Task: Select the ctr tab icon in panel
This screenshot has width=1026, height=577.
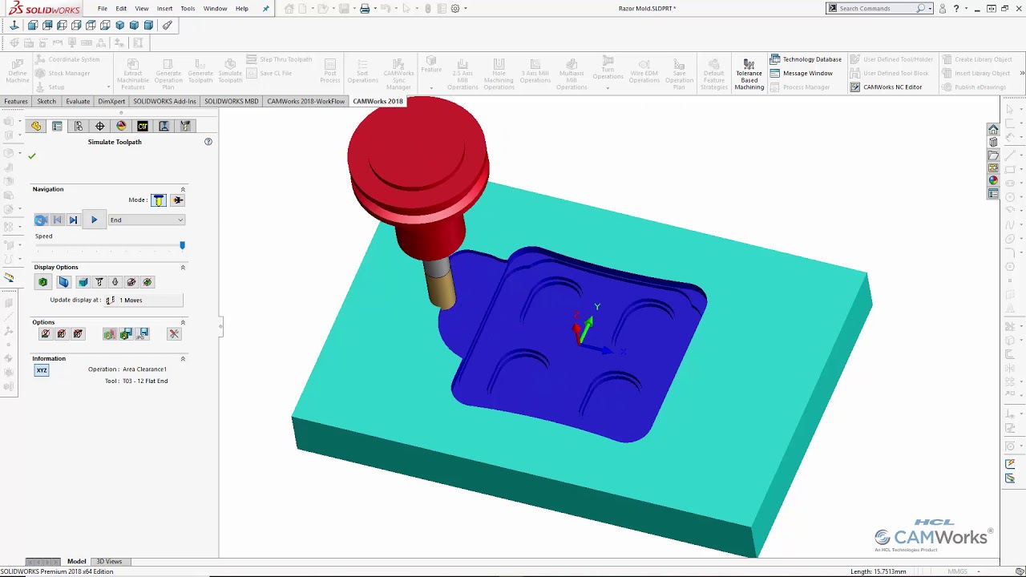Action: coord(143,126)
